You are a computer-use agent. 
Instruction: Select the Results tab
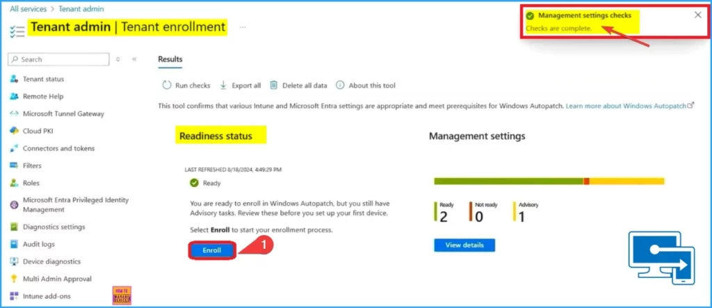tap(170, 60)
